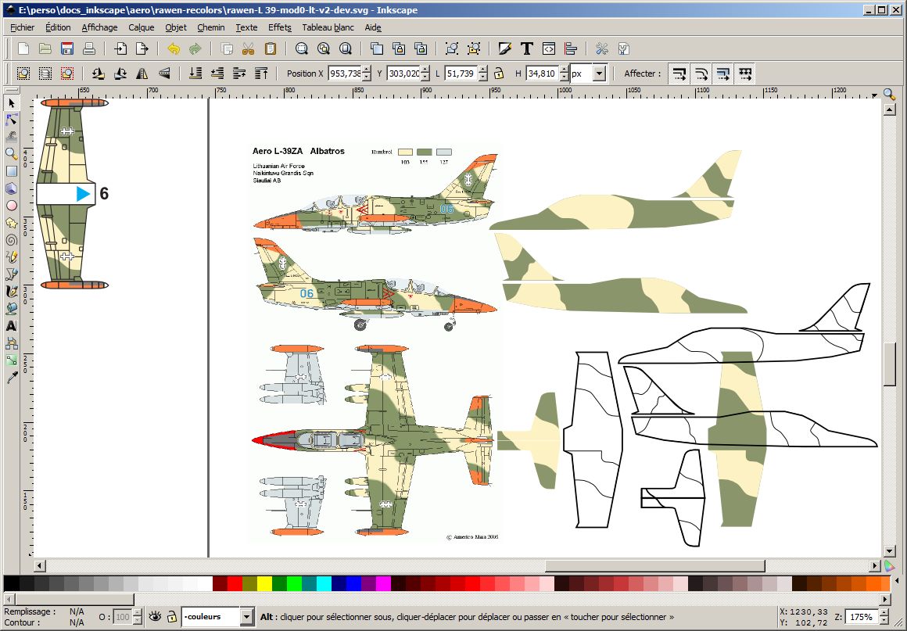
Task: Toggle visibility of the couleurs layer
Action: pos(155,617)
